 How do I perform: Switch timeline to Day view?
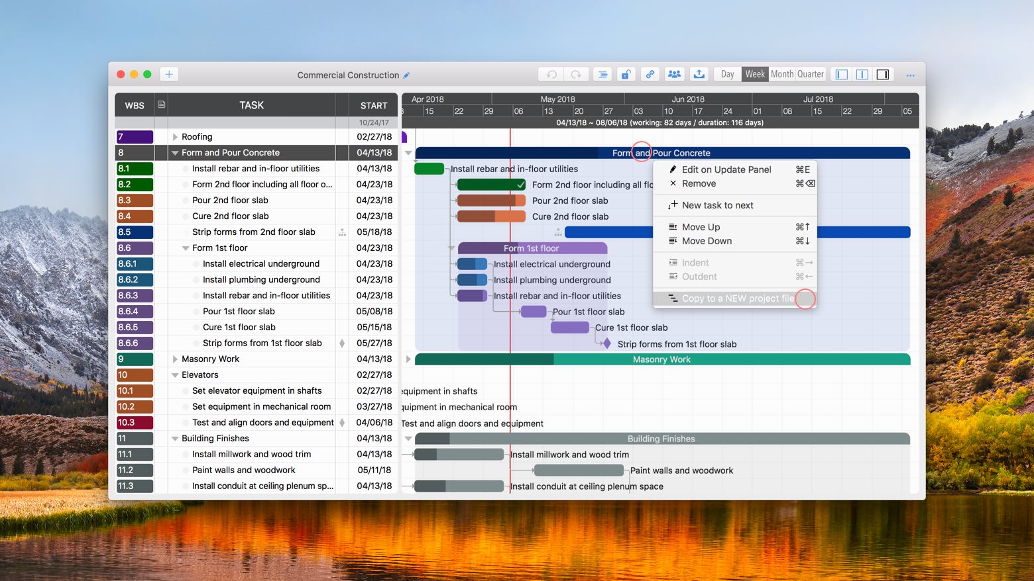727,75
